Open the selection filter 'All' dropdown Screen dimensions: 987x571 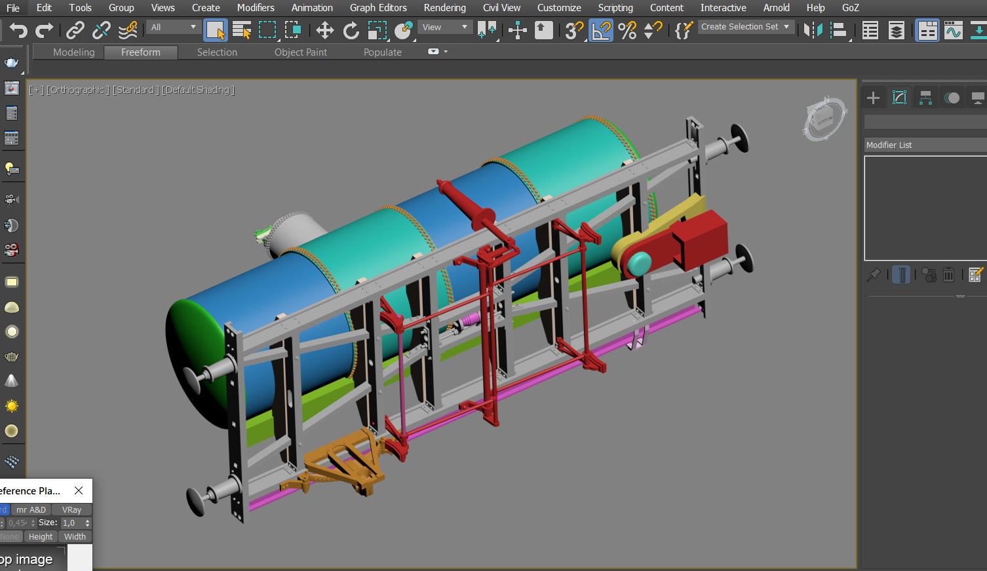pos(173,27)
